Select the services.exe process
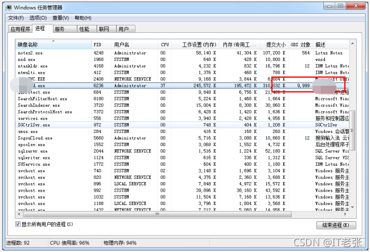 pos(183,119)
